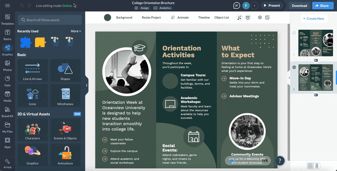Open the Assign option
Screen dimensions: 337x171
tap(142, 8)
